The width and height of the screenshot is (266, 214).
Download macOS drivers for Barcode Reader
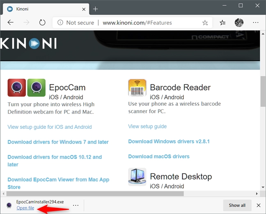[x=159, y=156]
